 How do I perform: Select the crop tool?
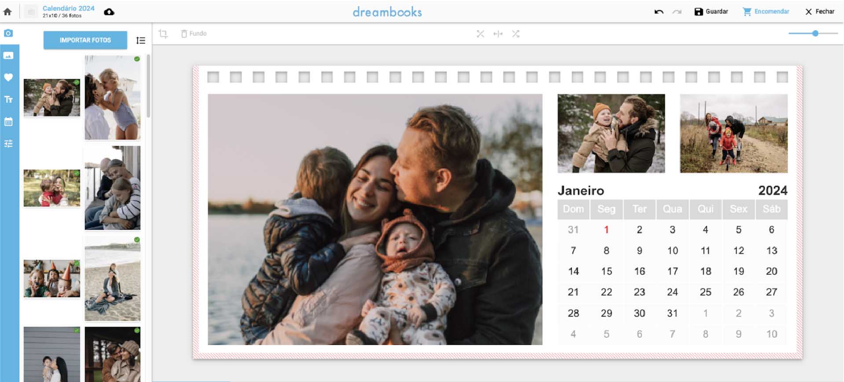click(x=163, y=34)
